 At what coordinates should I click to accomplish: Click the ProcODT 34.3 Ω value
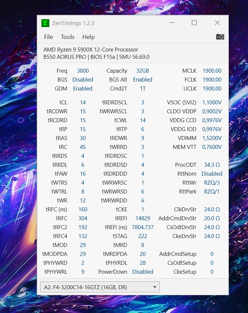coord(212,165)
